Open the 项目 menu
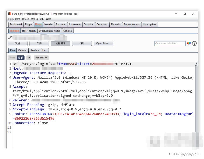This screenshot has height=159, width=204. point(18,19)
